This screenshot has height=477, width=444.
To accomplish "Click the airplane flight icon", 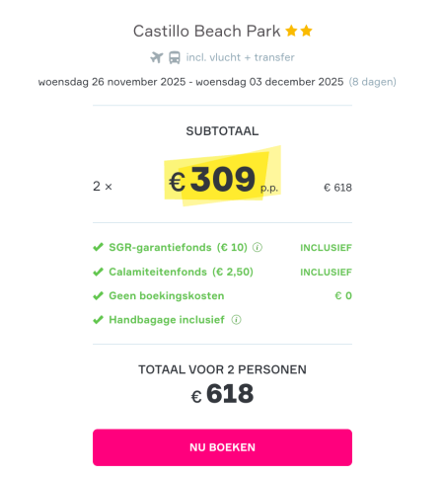I will (157, 57).
